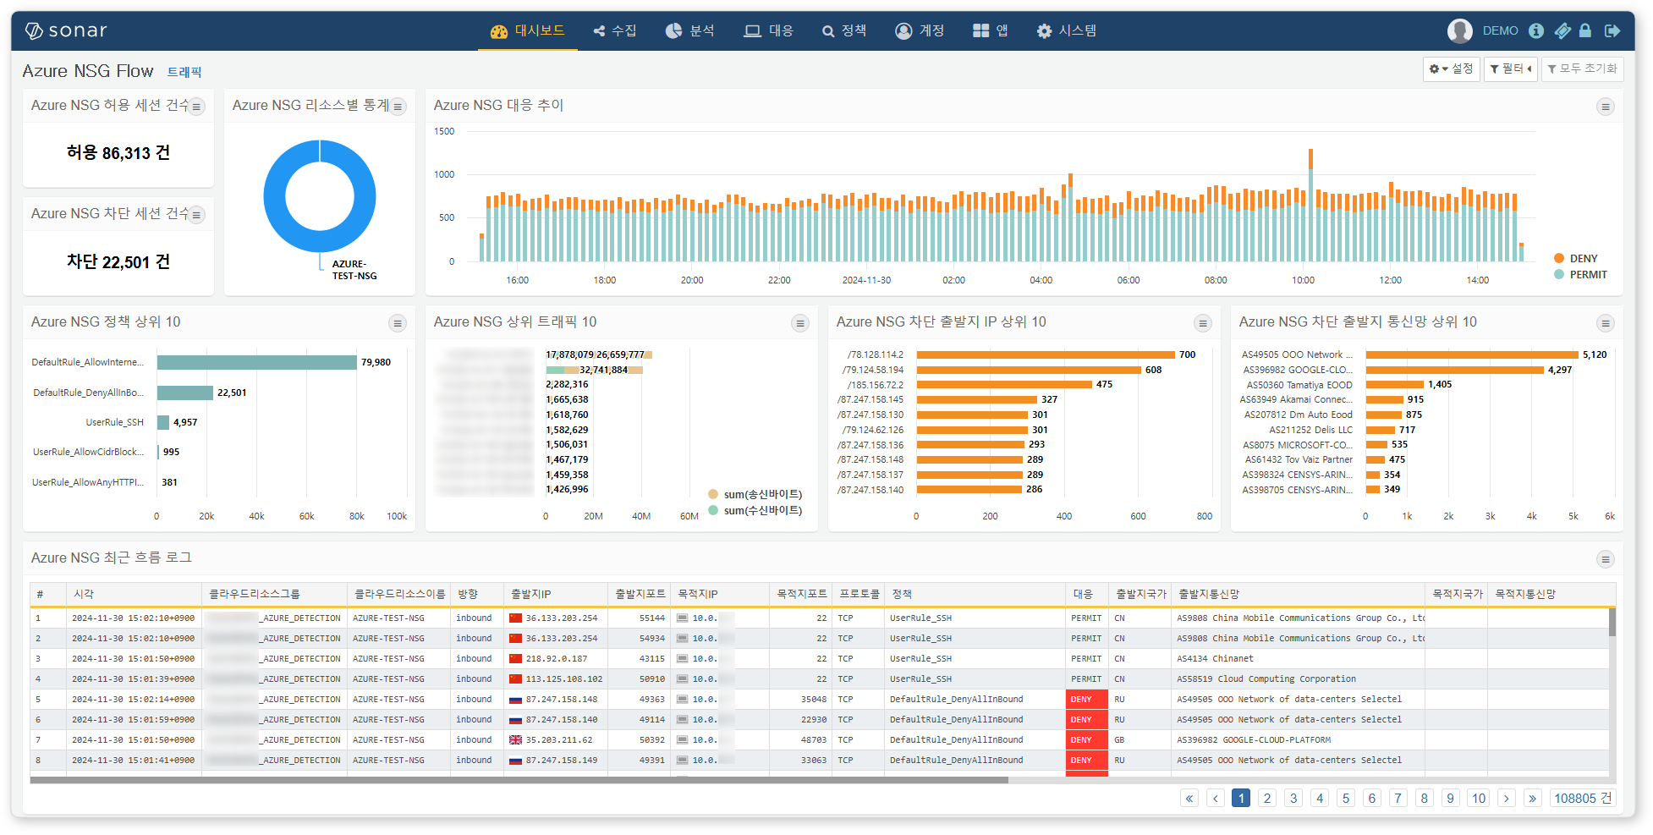Viewport: 1653px width, 835px height.
Task: Go to first page of log
Action: [x=1189, y=799]
